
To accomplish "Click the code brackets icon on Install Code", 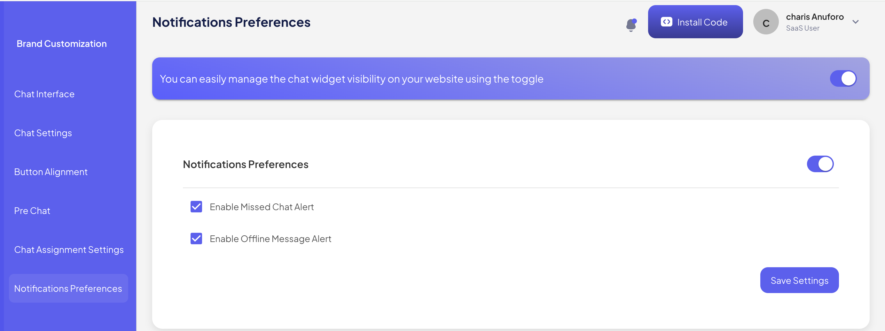I will pos(666,22).
